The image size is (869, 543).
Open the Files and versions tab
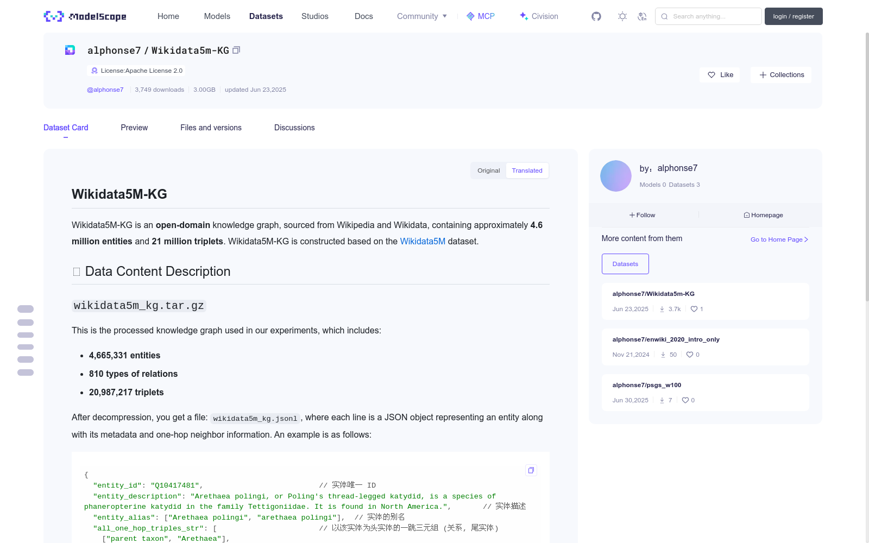click(x=211, y=128)
